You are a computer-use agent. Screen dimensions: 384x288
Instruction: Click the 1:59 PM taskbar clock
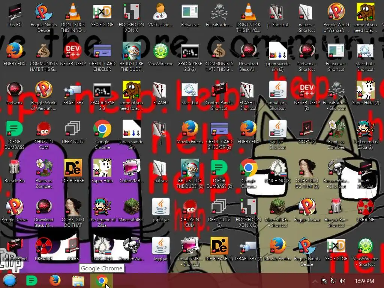pyautogui.click(x=364, y=281)
